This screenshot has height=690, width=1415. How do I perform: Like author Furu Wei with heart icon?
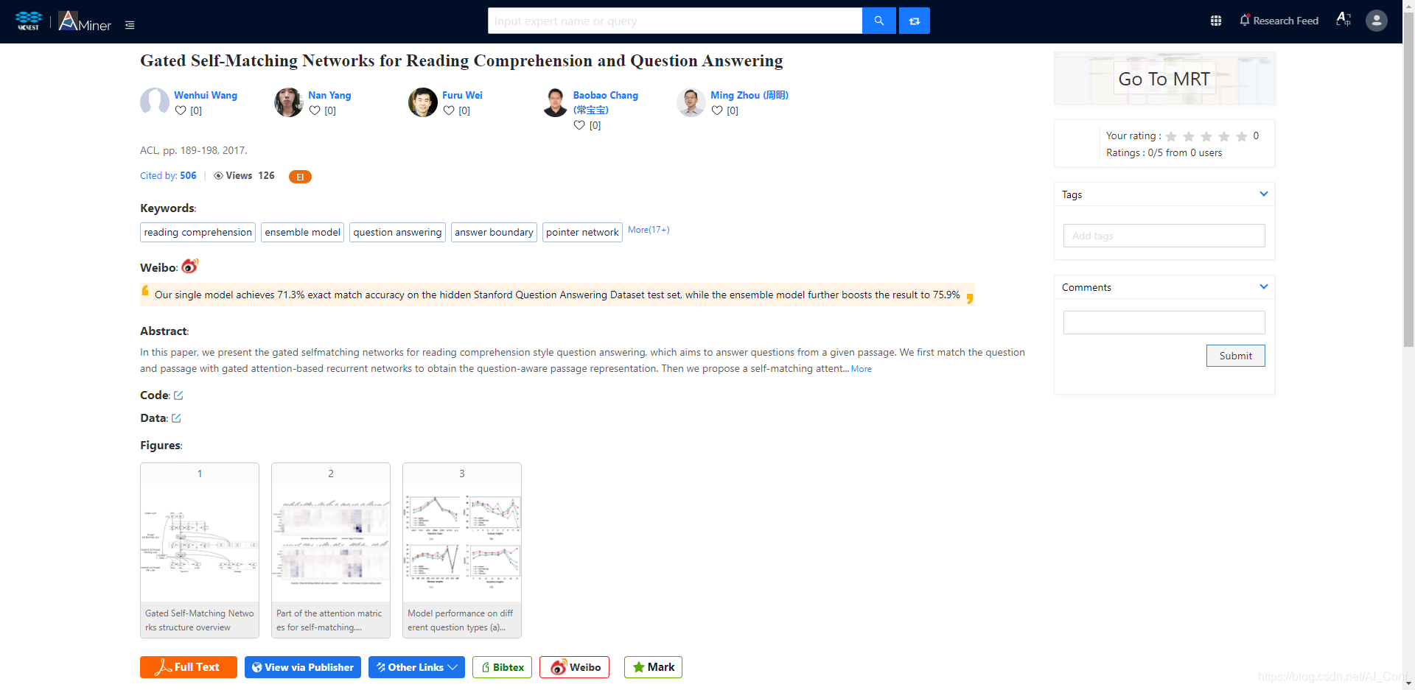449,110
